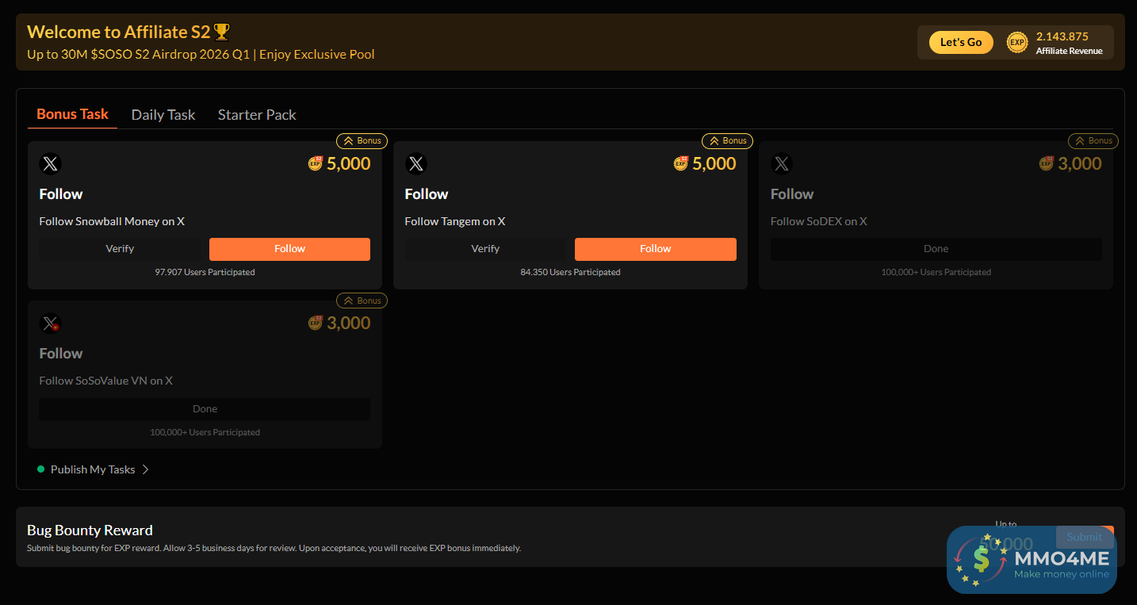Click EXP coin icon on SoSoValue VN card
Screen dimensions: 1137x605
(316, 323)
